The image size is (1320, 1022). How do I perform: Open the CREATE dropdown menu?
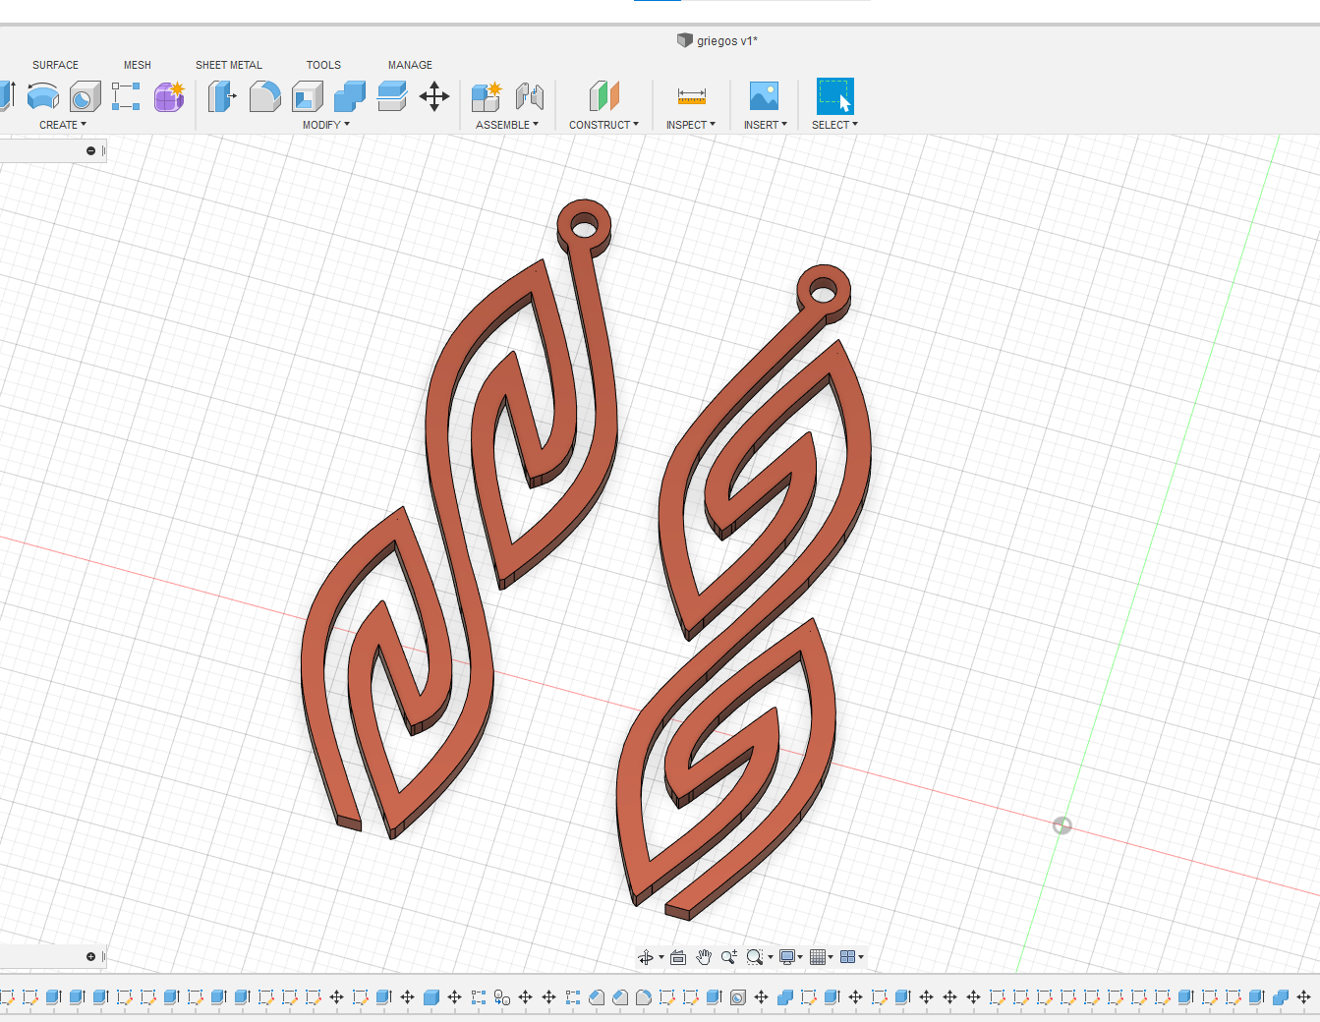tap(63, 125)
